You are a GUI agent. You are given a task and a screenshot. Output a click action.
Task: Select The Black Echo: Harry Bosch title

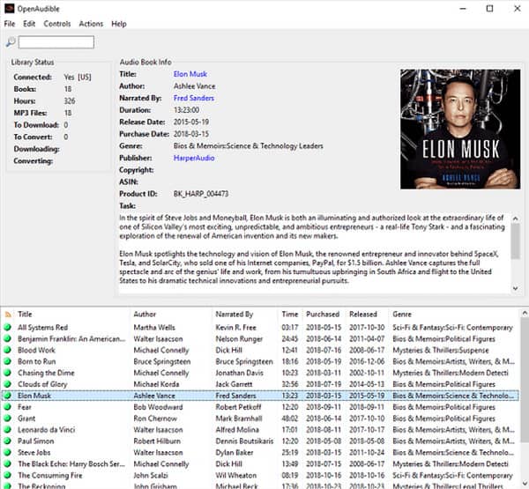[71, 464]
